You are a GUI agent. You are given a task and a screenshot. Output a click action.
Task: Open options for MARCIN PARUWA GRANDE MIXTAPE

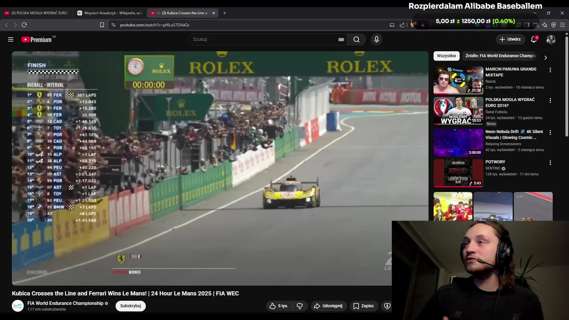550,70
